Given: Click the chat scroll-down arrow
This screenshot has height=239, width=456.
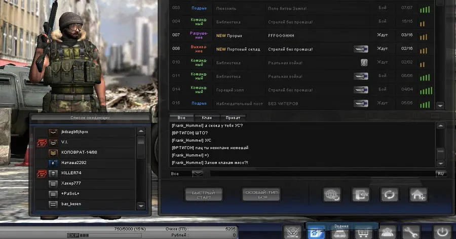Looking at the screenshot, I should [x=441, y=164].
